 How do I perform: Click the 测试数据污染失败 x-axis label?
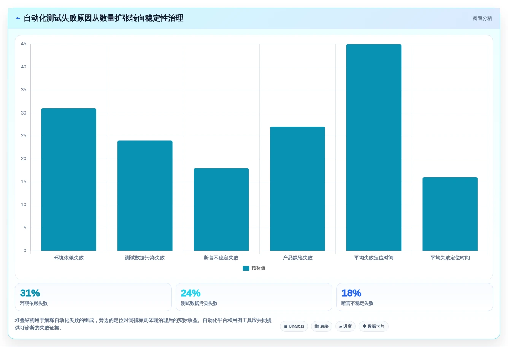[145, 258]
